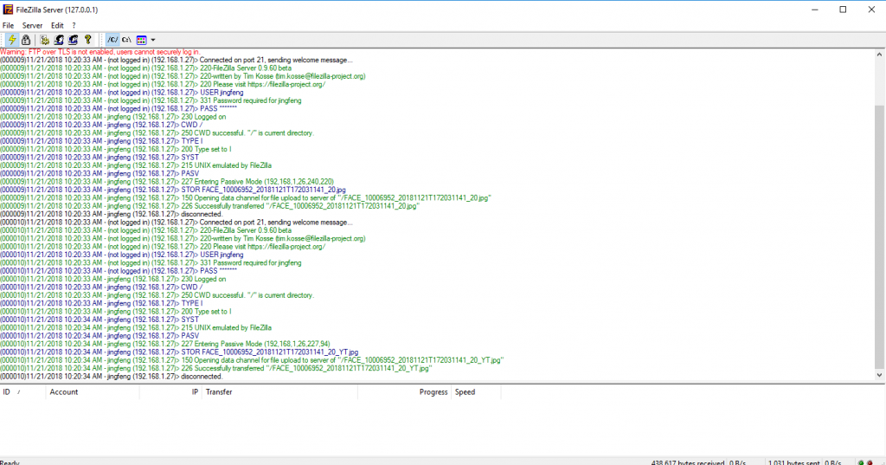Click the log scrollbar down arrow
Screen dimensions: 886x465
879,375
